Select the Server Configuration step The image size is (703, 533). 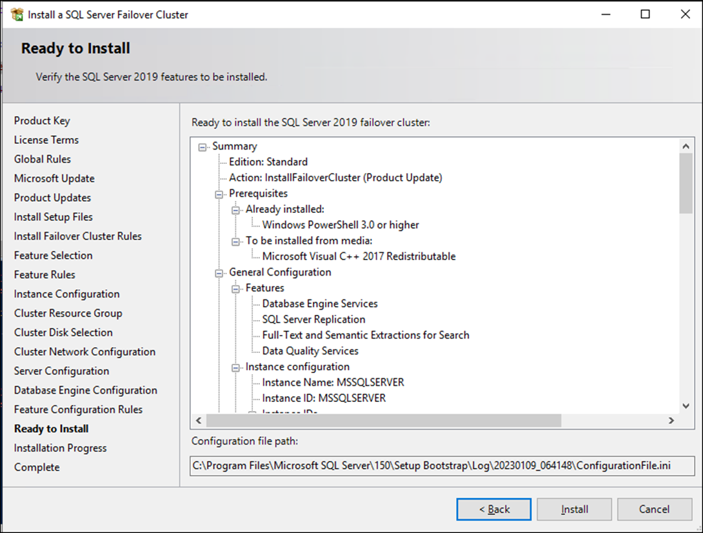point(61,372)
